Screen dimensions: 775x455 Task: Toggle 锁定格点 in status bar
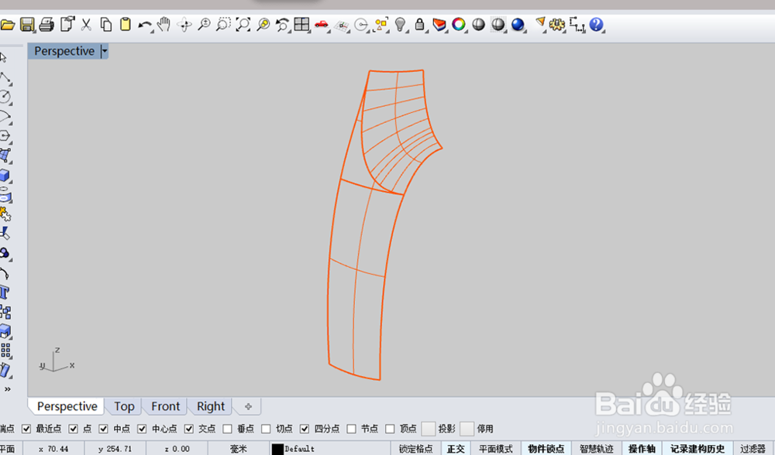[x=415, y=449]
